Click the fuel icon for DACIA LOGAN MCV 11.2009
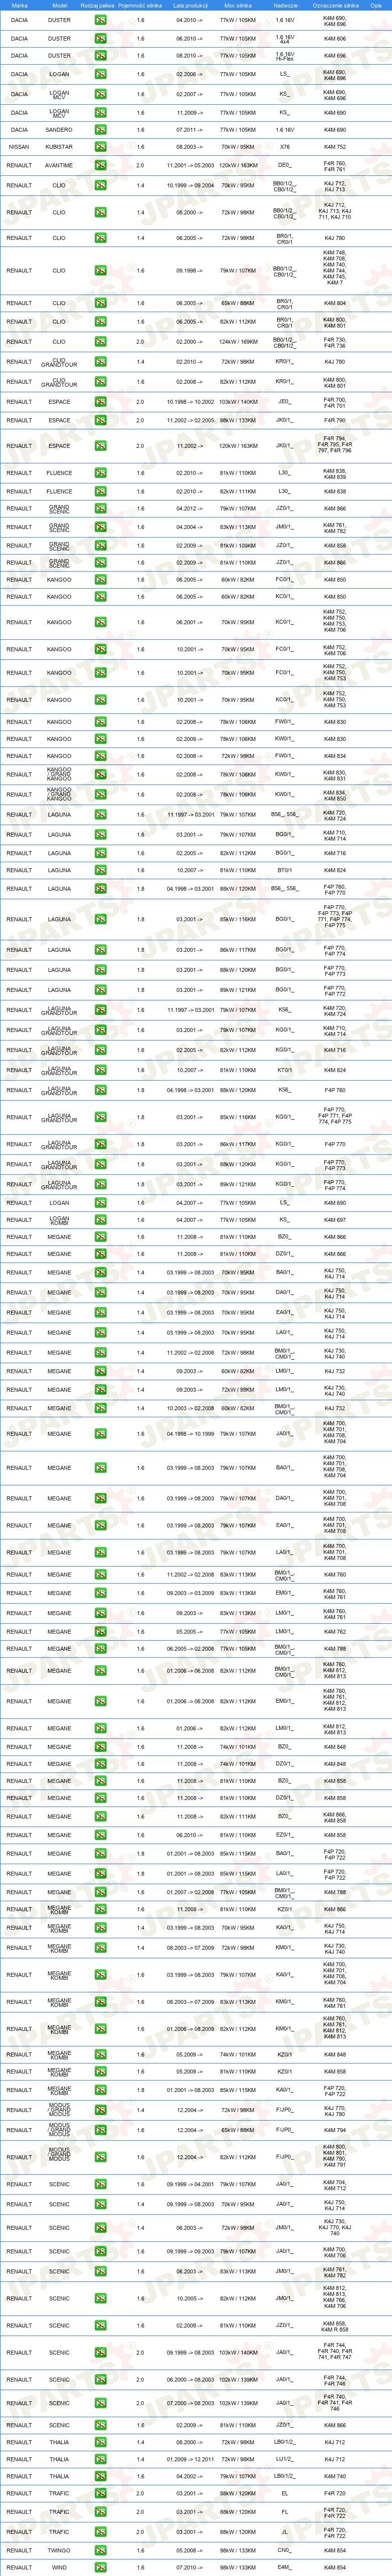 tap(100, 113)
